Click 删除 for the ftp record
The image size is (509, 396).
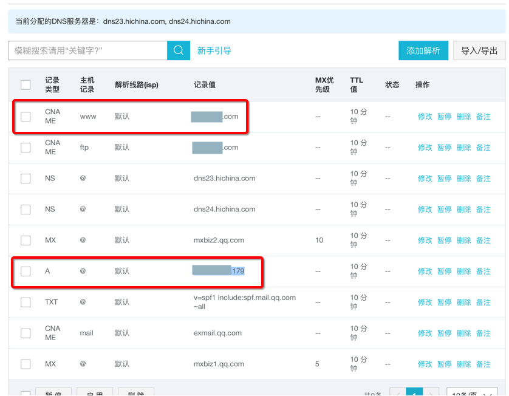(463, 148)
